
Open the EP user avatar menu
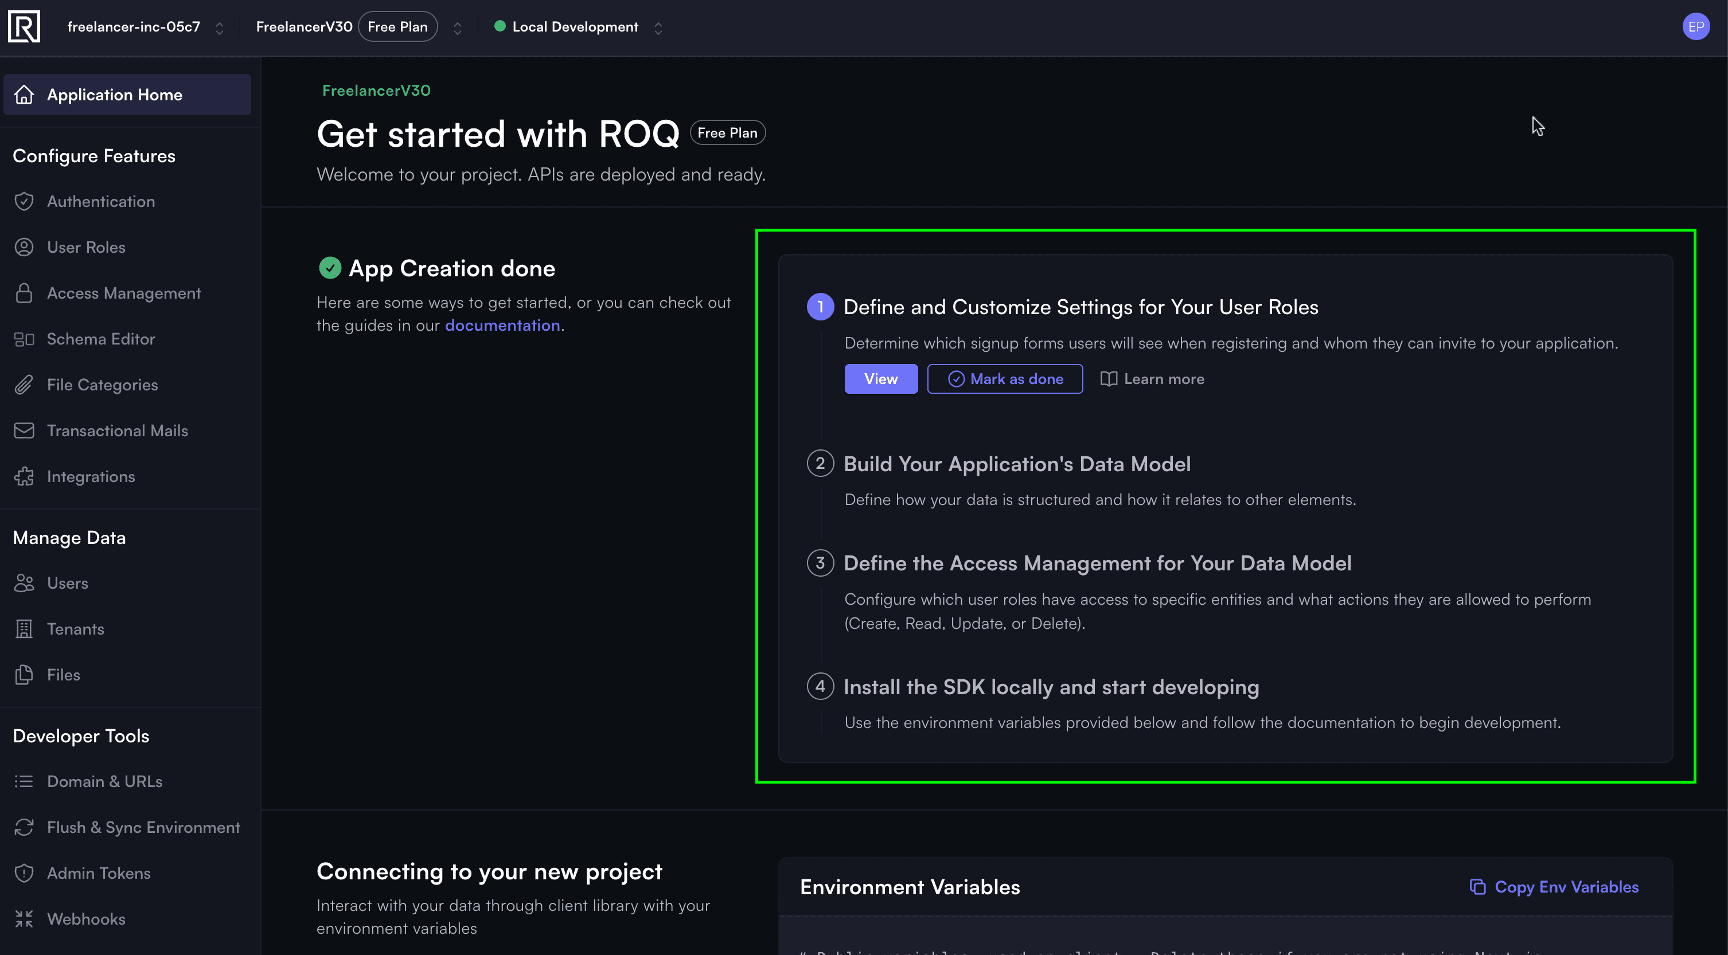point(1696,27)
